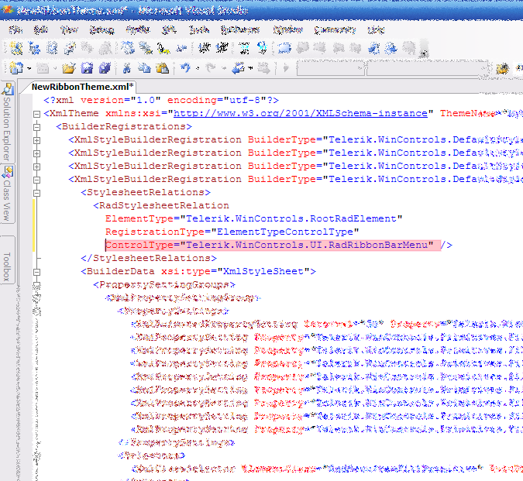
Task: Expand the first XmlStyleBuilderRegistration node
Action: tap(36, 140)
